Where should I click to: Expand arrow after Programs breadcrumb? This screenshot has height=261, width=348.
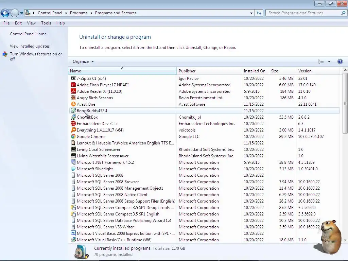(x=91, y=13)
